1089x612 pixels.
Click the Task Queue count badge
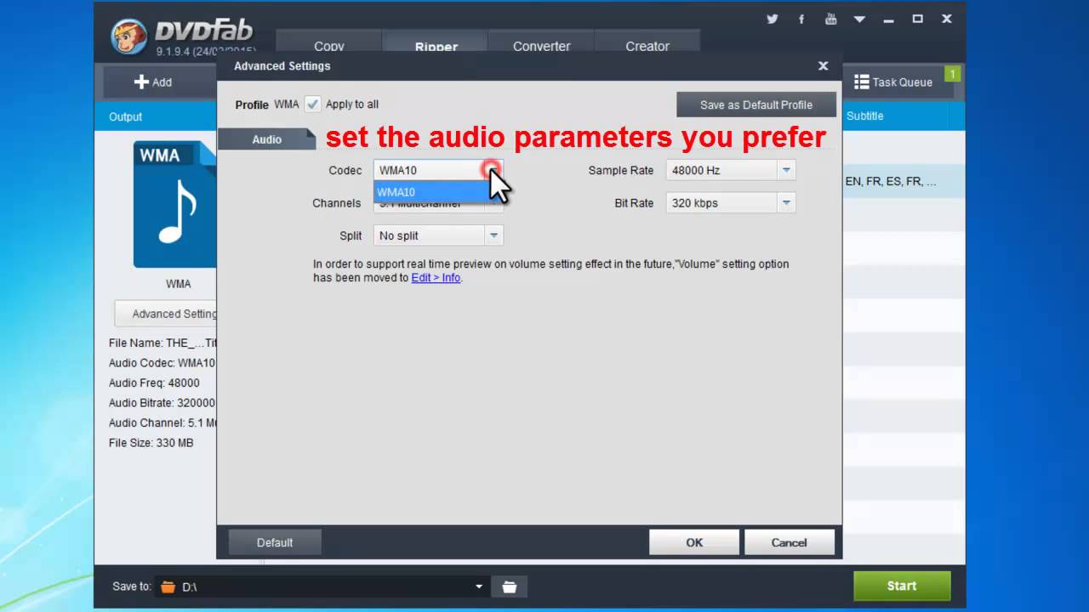pos(952,74)
